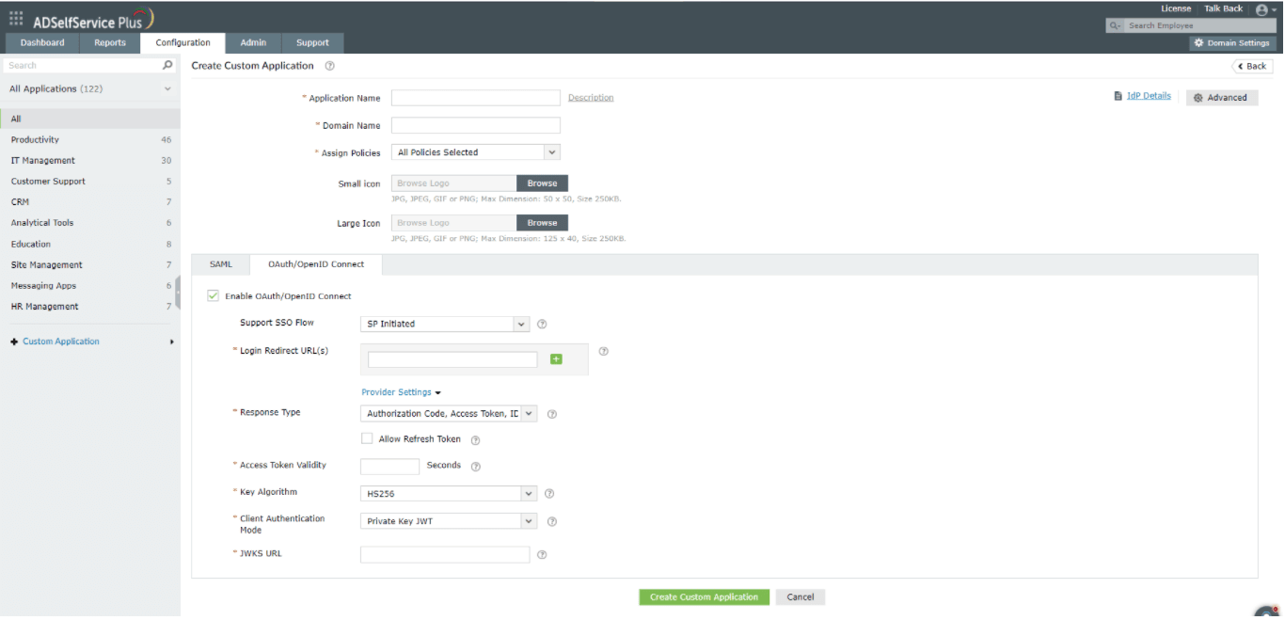Switch to the SAML tab

coord(220,264)
